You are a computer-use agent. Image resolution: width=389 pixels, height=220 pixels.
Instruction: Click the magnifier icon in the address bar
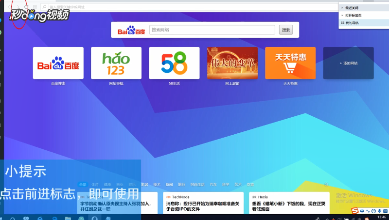44,7
